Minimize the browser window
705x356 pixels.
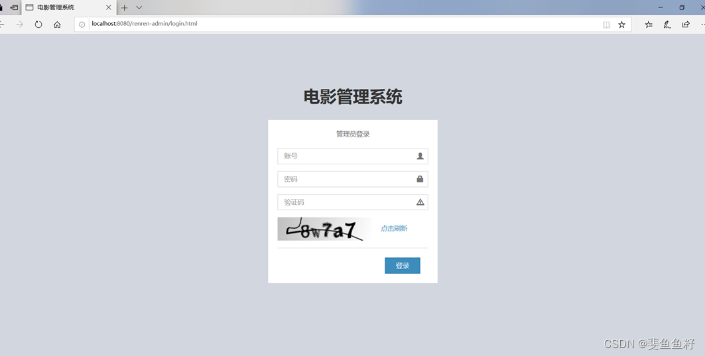(x=661, y=8)
